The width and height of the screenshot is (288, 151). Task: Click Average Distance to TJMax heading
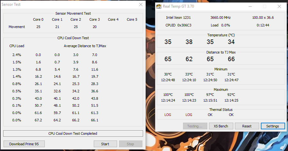[x=85, y=46]
